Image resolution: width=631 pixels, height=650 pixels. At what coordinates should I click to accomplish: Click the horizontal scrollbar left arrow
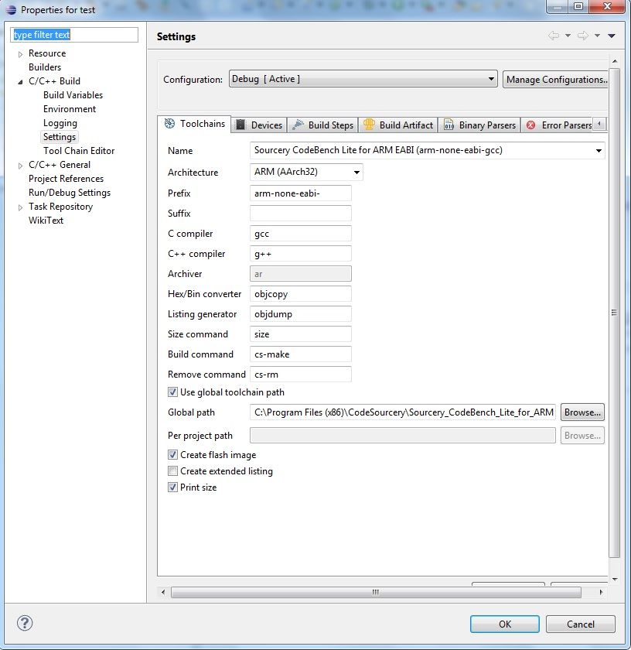(x=163, y=592)
